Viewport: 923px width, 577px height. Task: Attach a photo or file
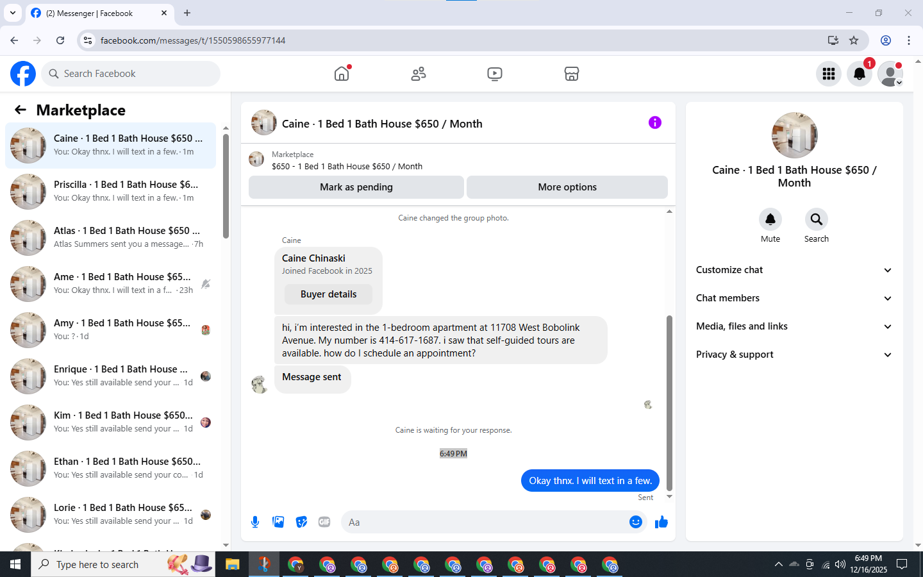tap(278, 522)
